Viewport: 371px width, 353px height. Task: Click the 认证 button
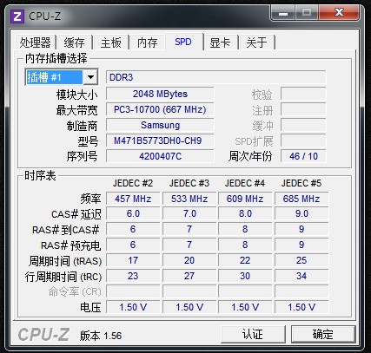pyautogui.click(x=253, y=335)
